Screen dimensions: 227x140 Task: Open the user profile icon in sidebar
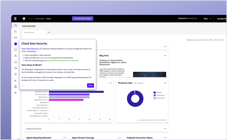pos(16,56)
